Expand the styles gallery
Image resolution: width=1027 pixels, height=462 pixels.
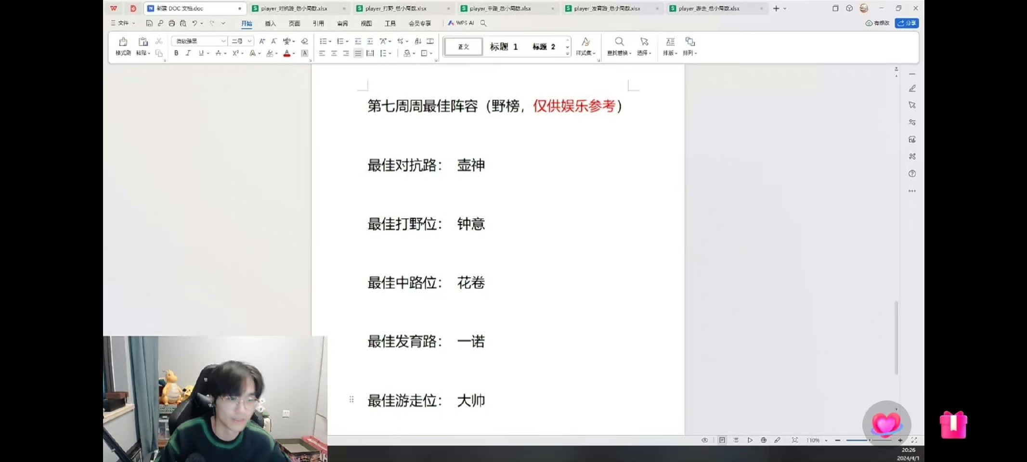[568, 53]
